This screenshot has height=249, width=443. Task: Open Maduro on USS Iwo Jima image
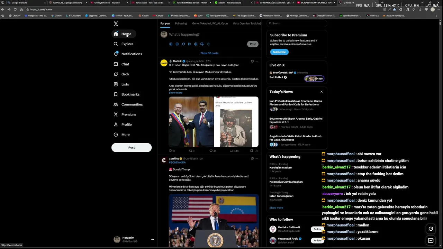pyautogui.click(x=236, y=122)
